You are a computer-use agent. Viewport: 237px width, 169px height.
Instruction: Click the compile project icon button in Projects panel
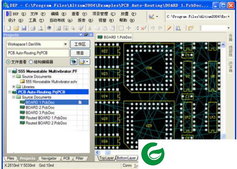tap(74, 62)
